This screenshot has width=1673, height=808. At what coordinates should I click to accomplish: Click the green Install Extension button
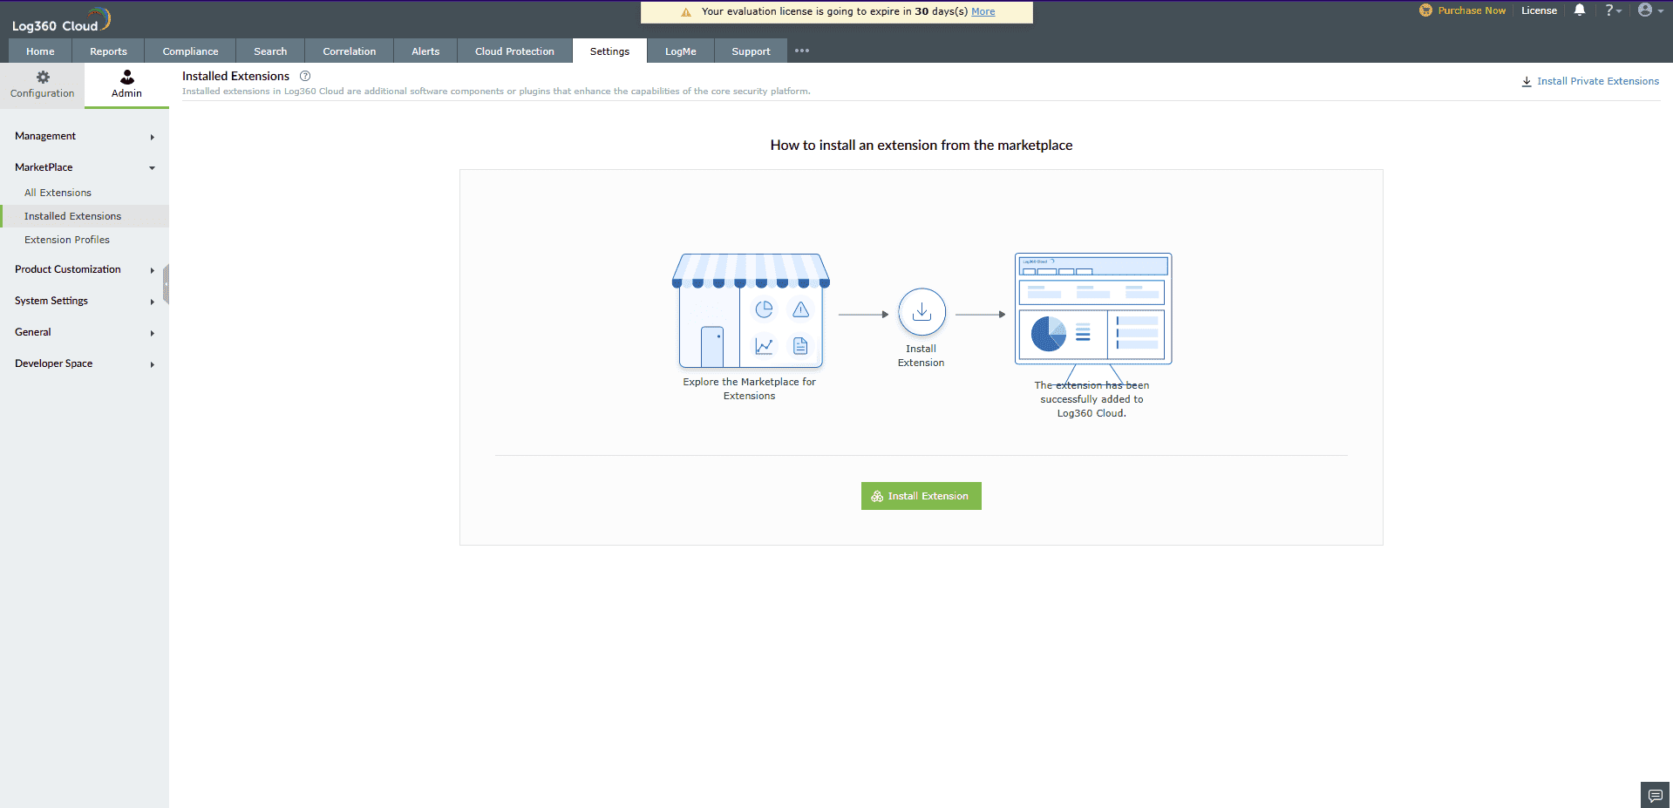pyautogui.click(x=922, y=496)
